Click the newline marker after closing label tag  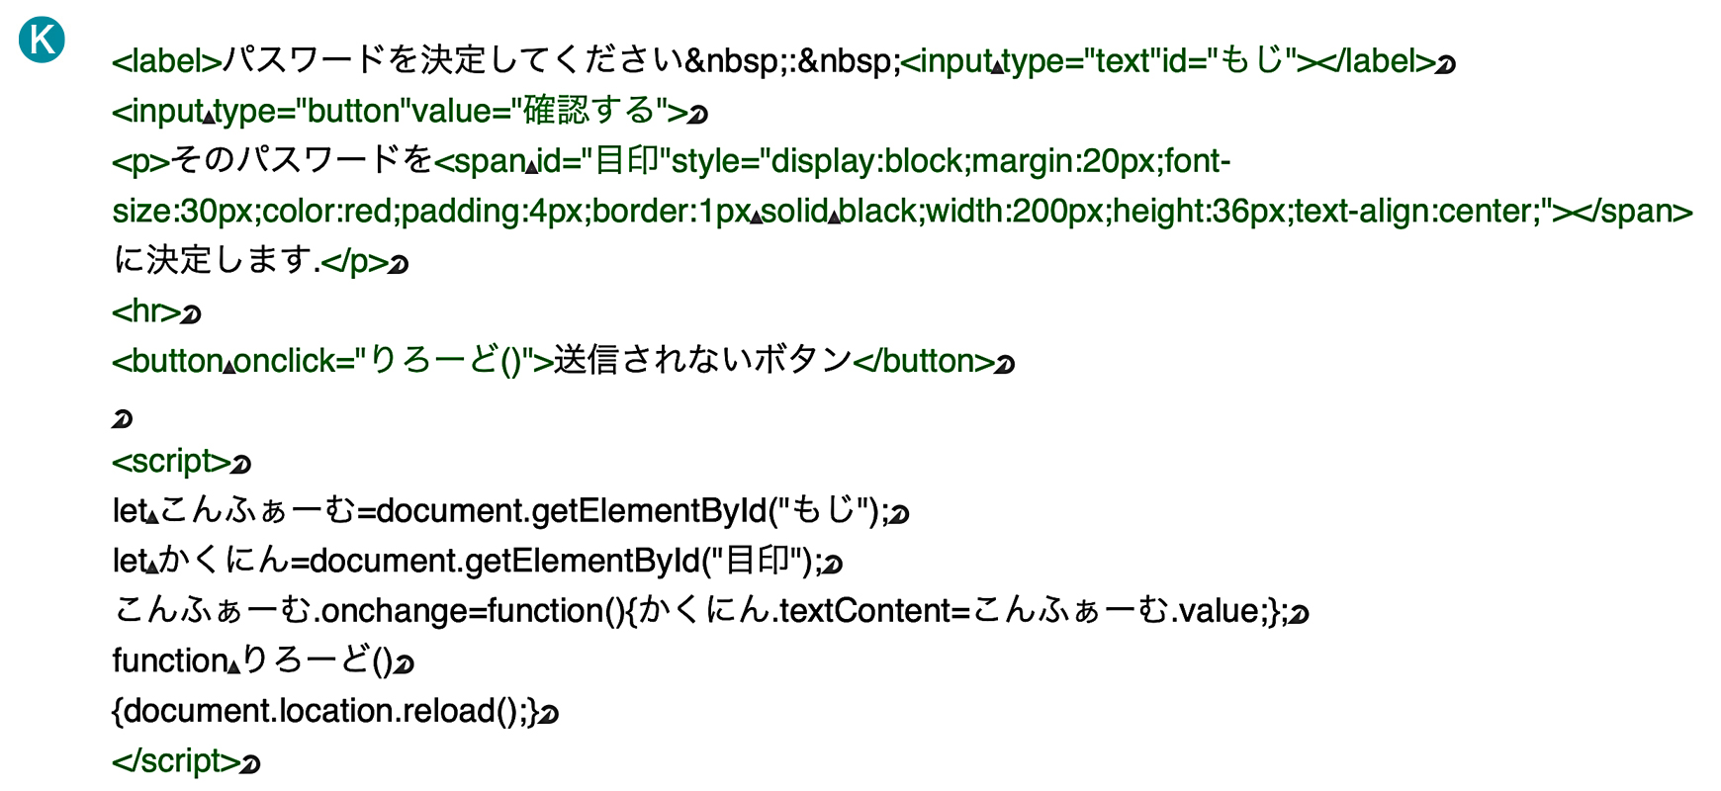click(1445, 65)
